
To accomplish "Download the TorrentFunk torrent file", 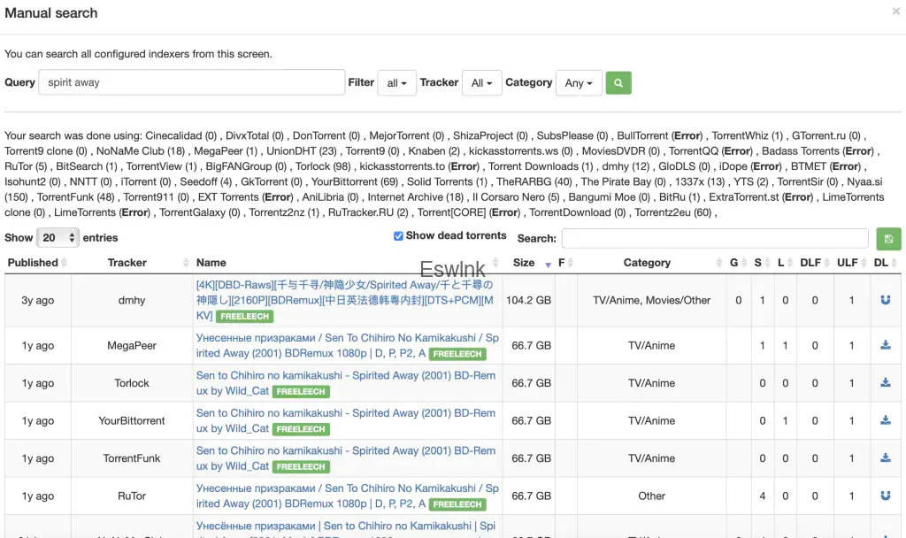I will click(x=885, y=458).
